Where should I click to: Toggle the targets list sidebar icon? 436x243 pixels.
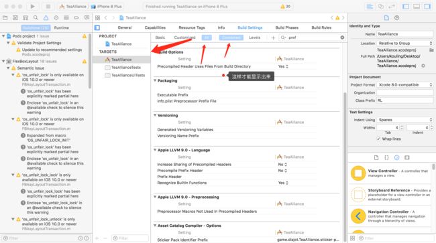click(x=97, y=27)
